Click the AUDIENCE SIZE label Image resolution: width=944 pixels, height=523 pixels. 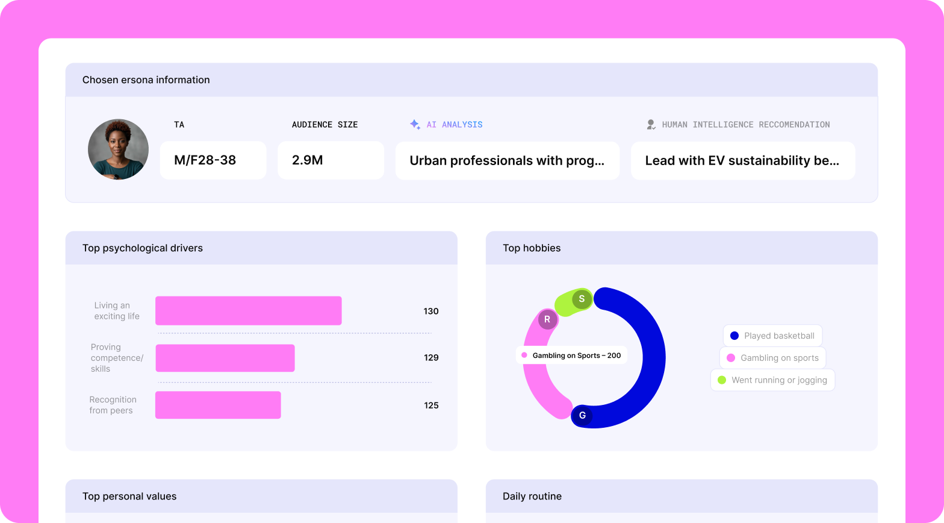point(325,125)
